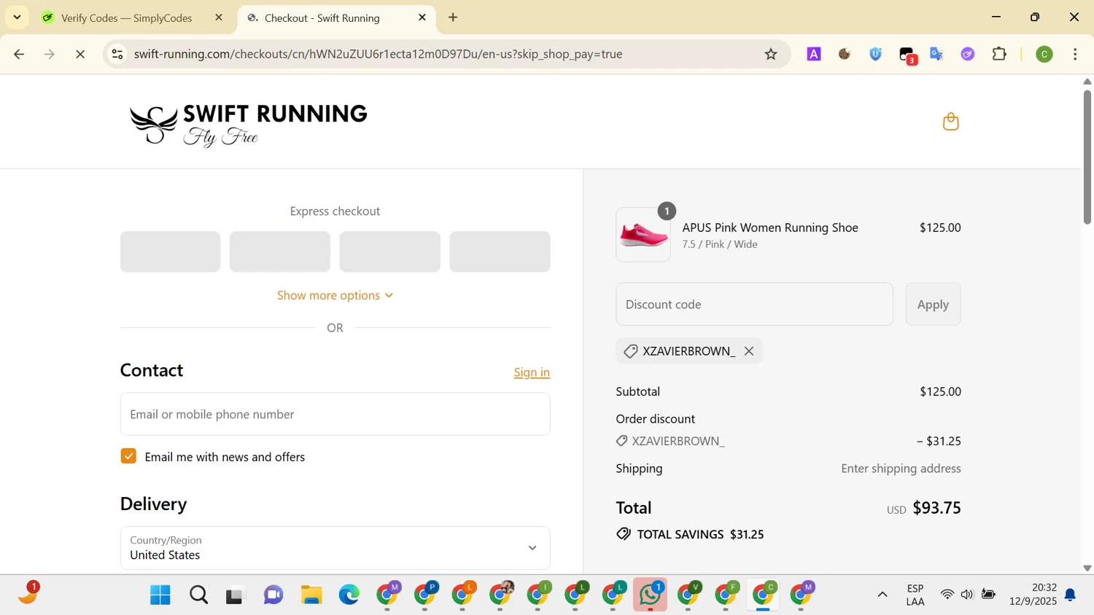1094x615 pixels.
Task: Click the first express checkout placeholder button
Action: 170,251
